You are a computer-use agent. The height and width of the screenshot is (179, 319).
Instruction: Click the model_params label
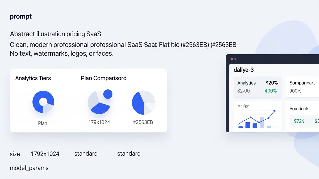[29, 168]
